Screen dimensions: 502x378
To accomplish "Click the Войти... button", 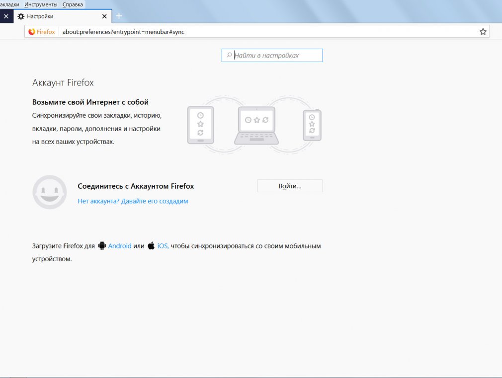I will click(x=290, y=186).
